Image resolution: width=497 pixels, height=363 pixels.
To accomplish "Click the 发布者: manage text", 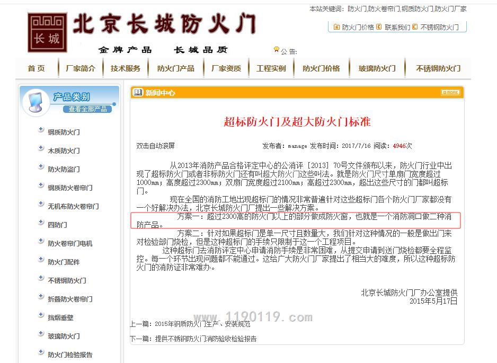I will tap(285, 146).
